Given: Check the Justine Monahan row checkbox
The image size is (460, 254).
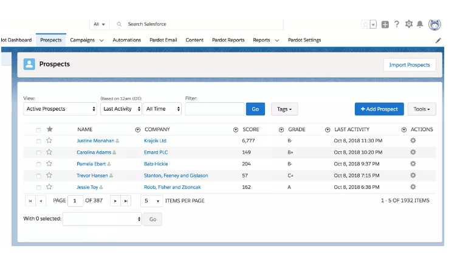Looking at the screenshot, I should 38,141.
